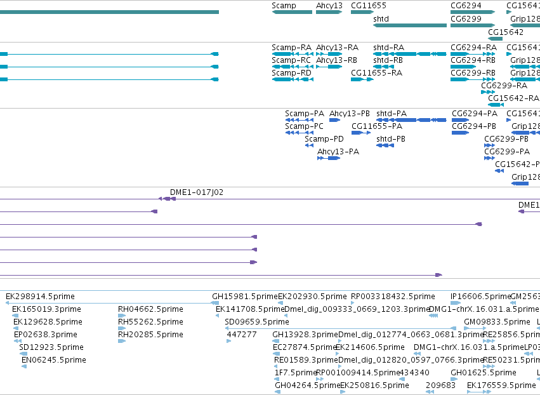The width and height of the screenshot is (540, 395).
Task: Open the Scamp-PD coding feature
Action: (309, 145)
